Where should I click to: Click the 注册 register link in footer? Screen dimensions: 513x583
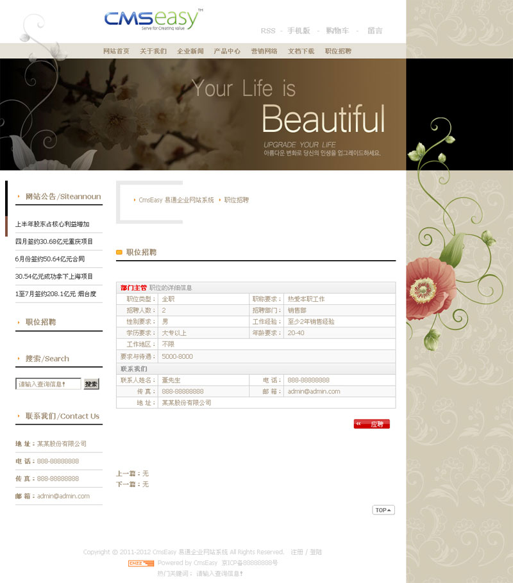tap(297, 552)
